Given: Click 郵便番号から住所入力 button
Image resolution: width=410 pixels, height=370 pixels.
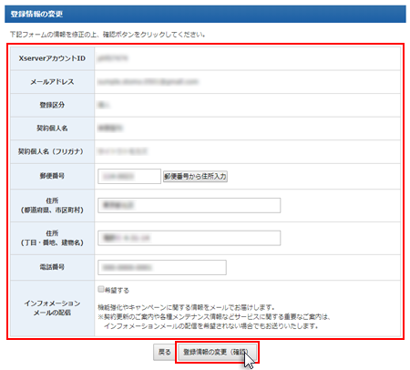Looking at the screenshot, I should click(195, 176).
